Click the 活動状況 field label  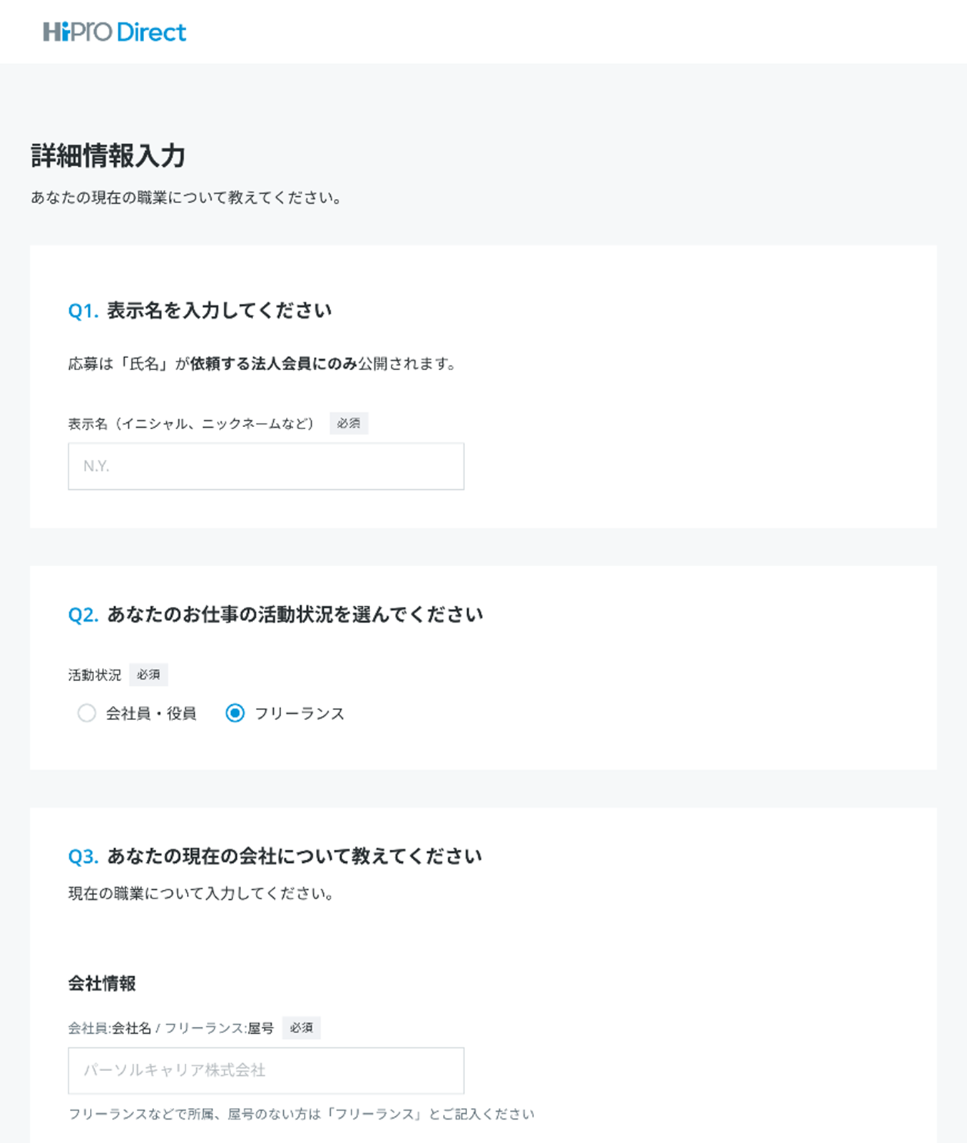[x=95, y=675]
